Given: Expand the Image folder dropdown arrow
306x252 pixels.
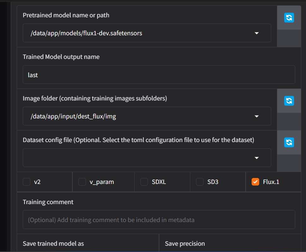Looking at the screenshot, I should [257, 116].
